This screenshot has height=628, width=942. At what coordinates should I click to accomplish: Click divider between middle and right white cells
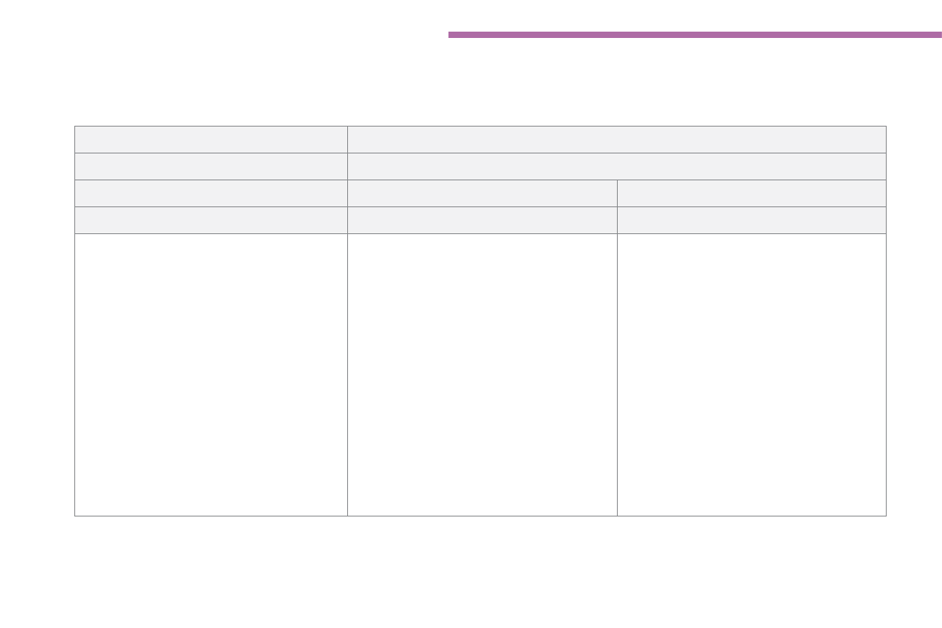click(x=617, y=374)
